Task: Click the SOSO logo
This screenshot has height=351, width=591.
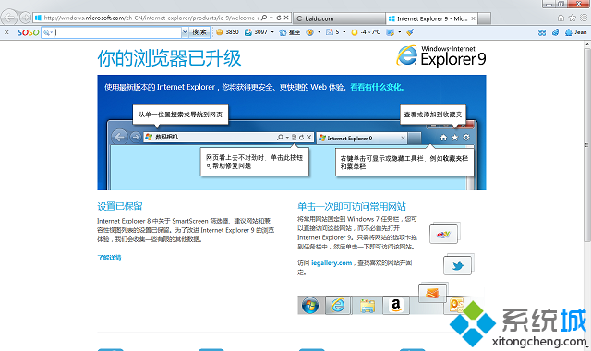Action: 29,32
